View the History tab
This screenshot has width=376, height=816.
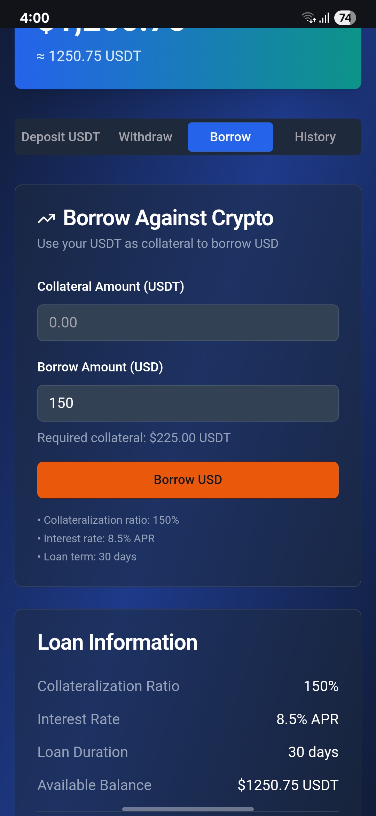[x=315, y=137]
